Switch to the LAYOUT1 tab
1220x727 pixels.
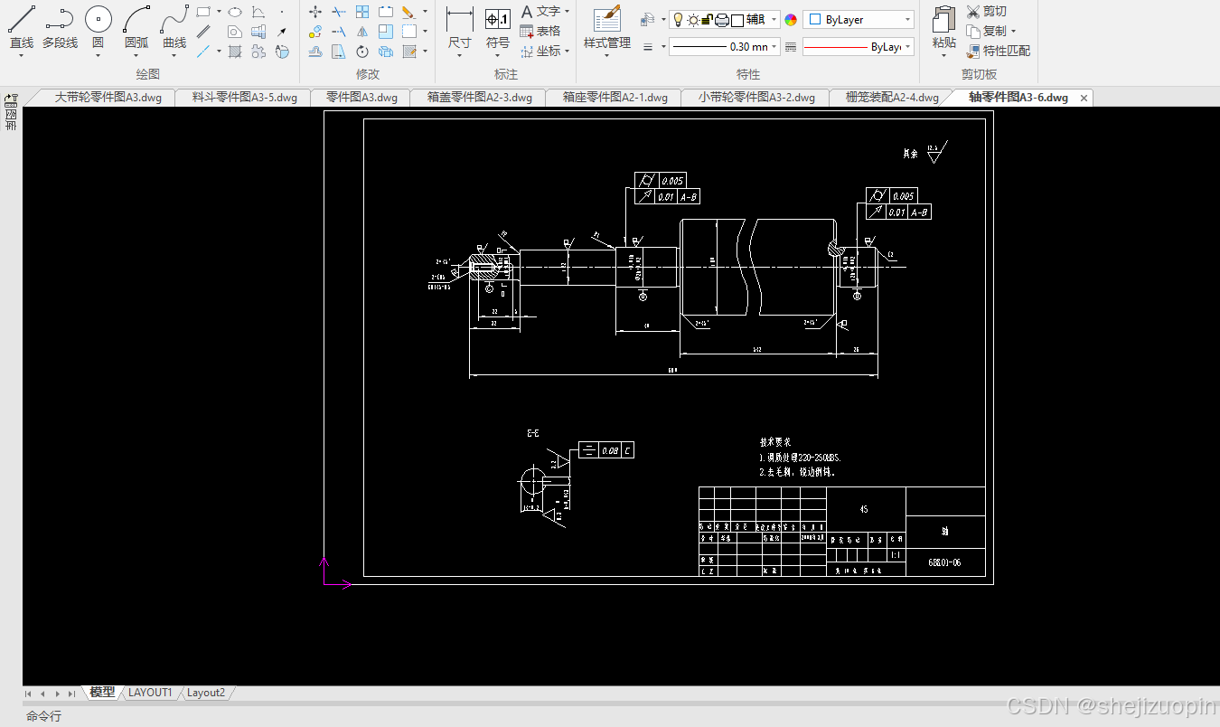pos(150,693)
